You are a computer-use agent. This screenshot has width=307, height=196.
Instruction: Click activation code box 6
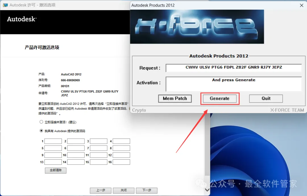click(x=76, y=148)
